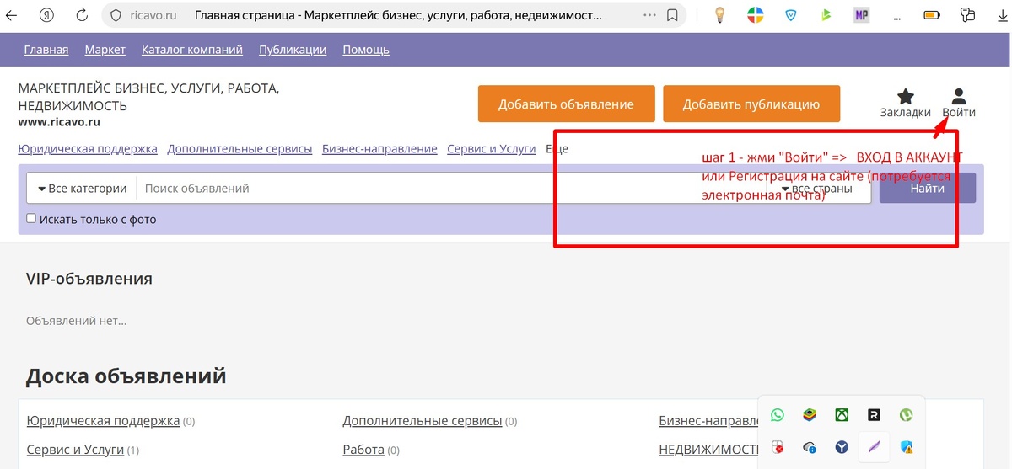
Task: Click the 'Добавить публикацию' button
Action: point(751,104)
